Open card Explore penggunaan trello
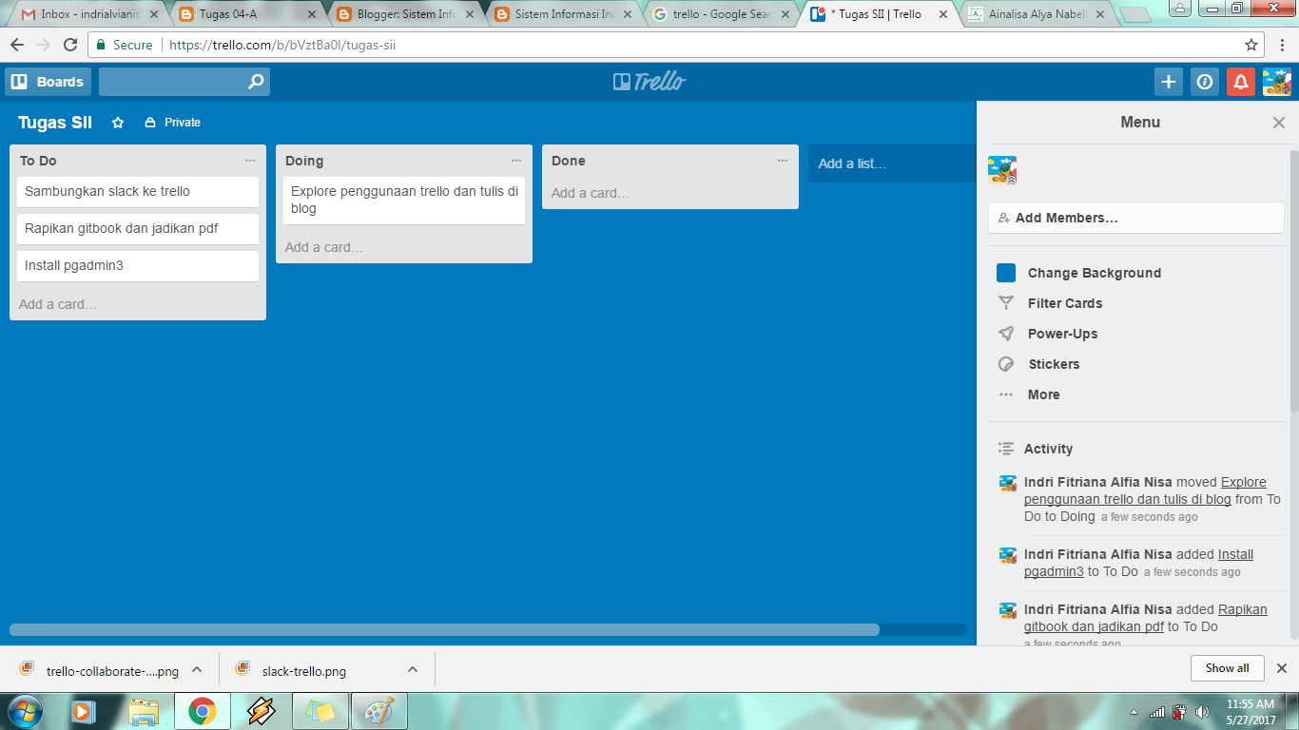The width and height of the screenshot is (1299, 730). pyautogui.click(x=404, y=201)
